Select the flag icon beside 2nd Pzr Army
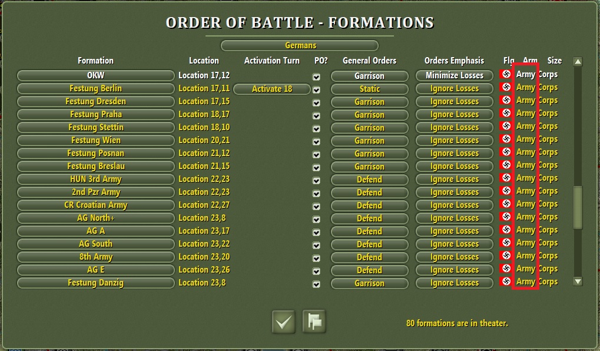The height and width of the screenshot is (351, 600). 505,192
